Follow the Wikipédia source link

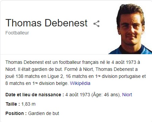tap(80, 83)
